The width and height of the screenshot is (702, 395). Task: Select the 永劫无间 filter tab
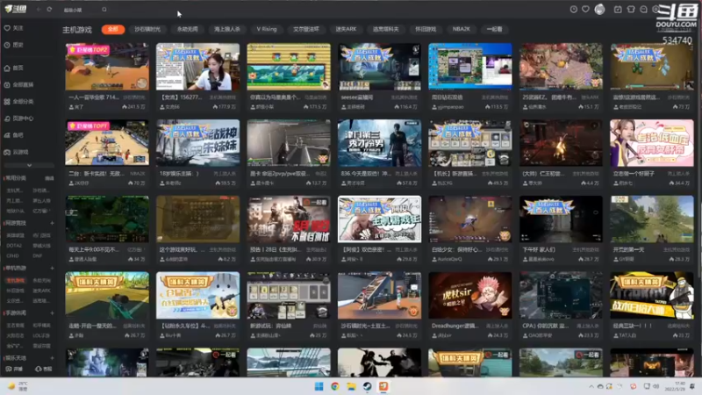[x=188, y=29]
